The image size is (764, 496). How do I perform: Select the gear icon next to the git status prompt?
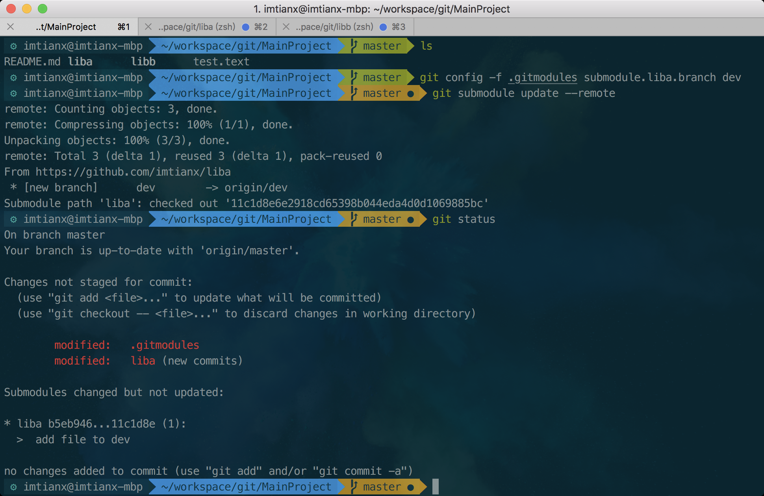click(13, 219)
